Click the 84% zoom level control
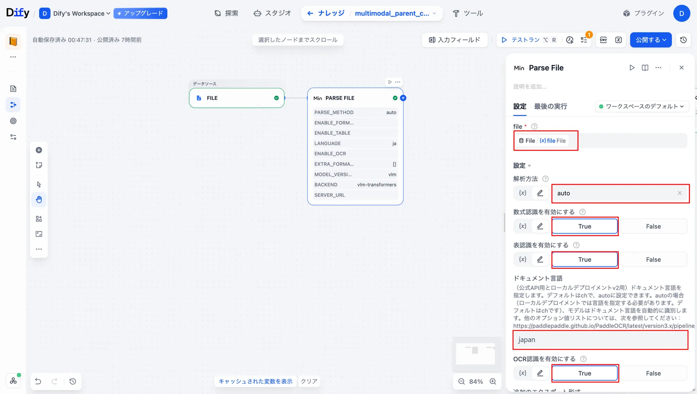The height and width of the screenshot is (394, 697). pos(476,381)
